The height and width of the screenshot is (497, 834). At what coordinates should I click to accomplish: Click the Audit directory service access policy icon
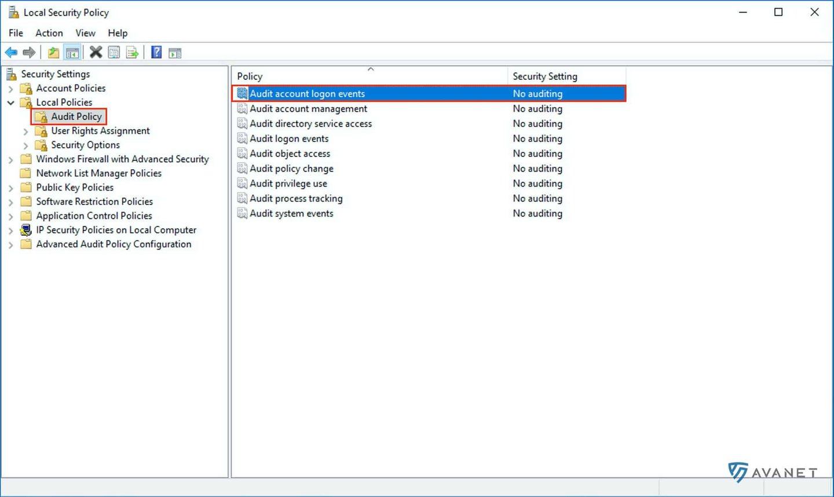242,123
